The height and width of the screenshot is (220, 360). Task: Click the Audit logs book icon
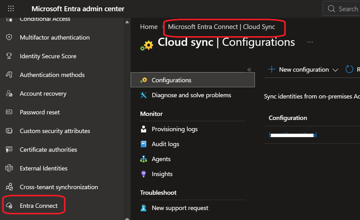pos(143,144)
